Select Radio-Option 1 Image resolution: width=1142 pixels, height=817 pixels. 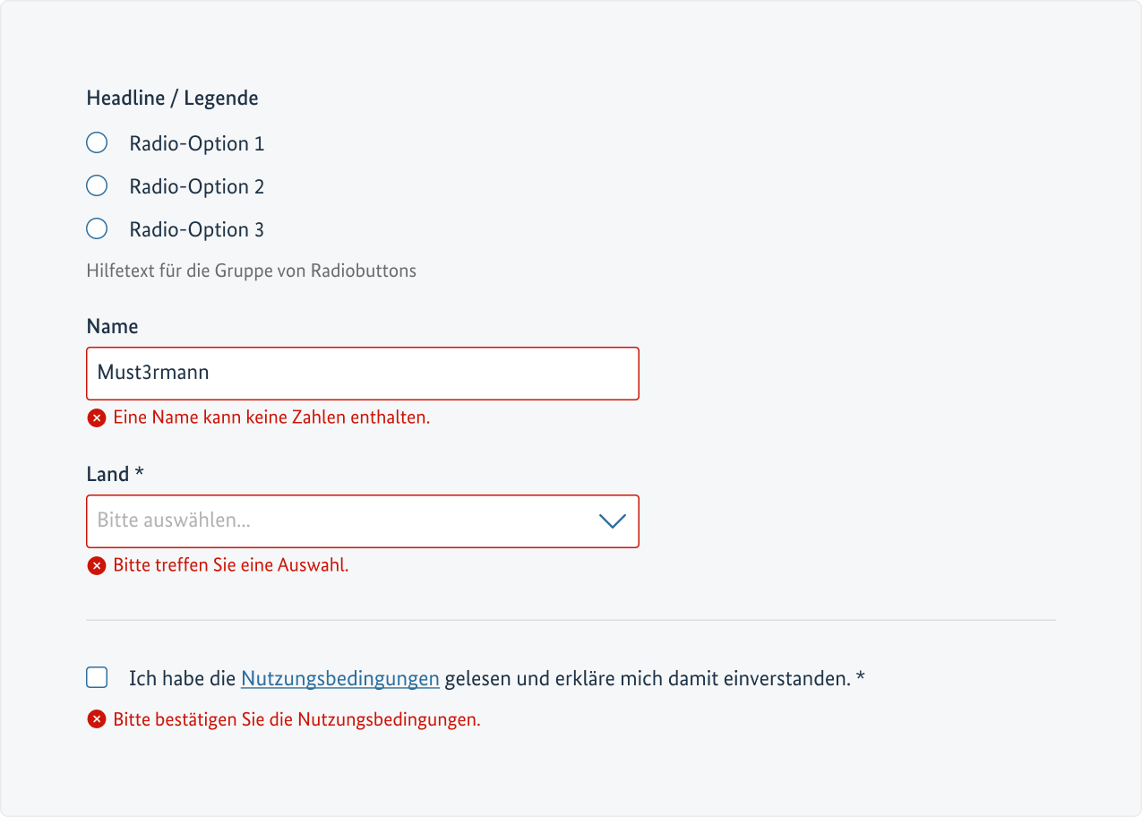coord(96,142)
